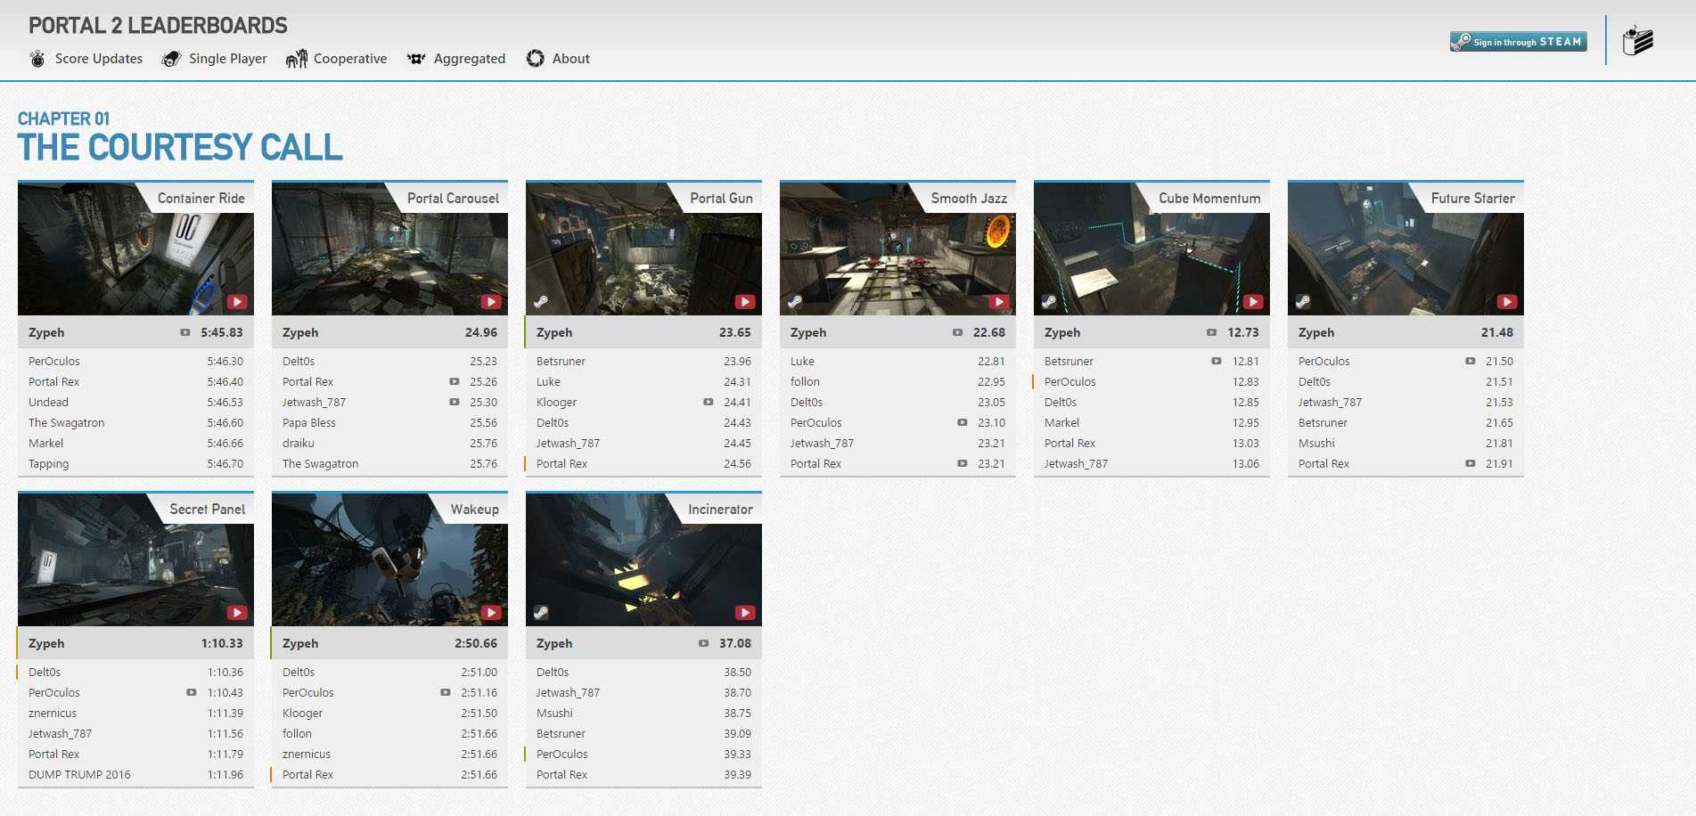The width and height of the screenshot is (1696, 816).
Task: Click Zypeh's name on the Container Ride leaderboard
Action: pyautogui.click(x=46, y=331)
